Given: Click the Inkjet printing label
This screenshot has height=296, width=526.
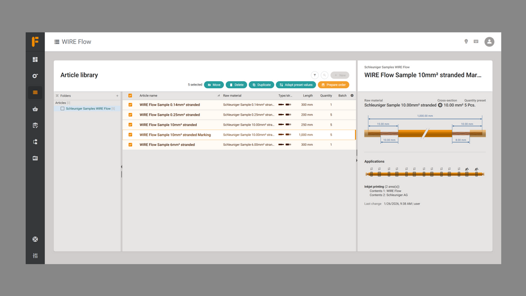Looking at the screenshot, I should (x=374, y=186).
